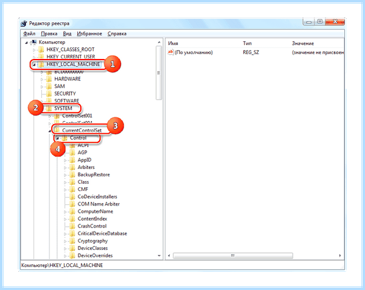
Task: Click the AppID folder icon
Action: point(72,160)
